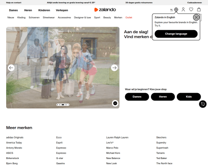The image size is (208, 166).
Task: Open the Antony Morato brand link
Action: [x=14, y=148]
